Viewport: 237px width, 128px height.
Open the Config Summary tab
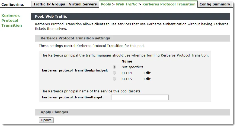215,4
